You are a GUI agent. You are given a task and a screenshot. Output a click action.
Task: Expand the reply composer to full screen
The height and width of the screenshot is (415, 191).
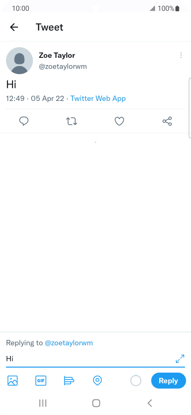[x=180, y=359]
